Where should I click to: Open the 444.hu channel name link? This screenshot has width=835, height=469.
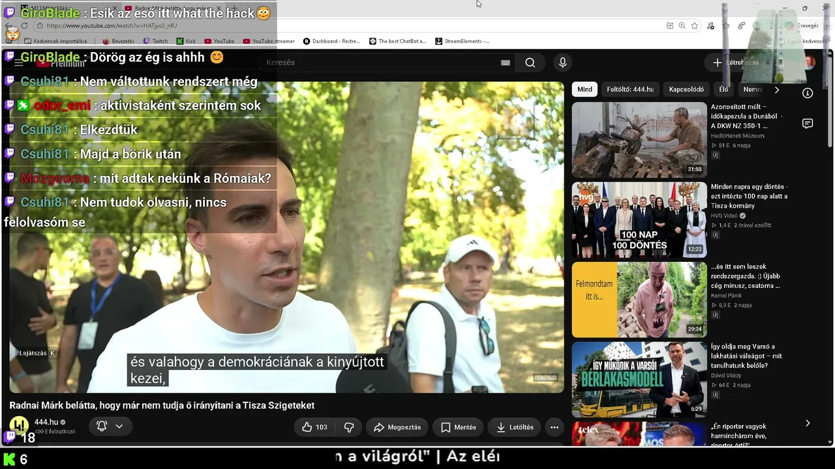[46, 422]
